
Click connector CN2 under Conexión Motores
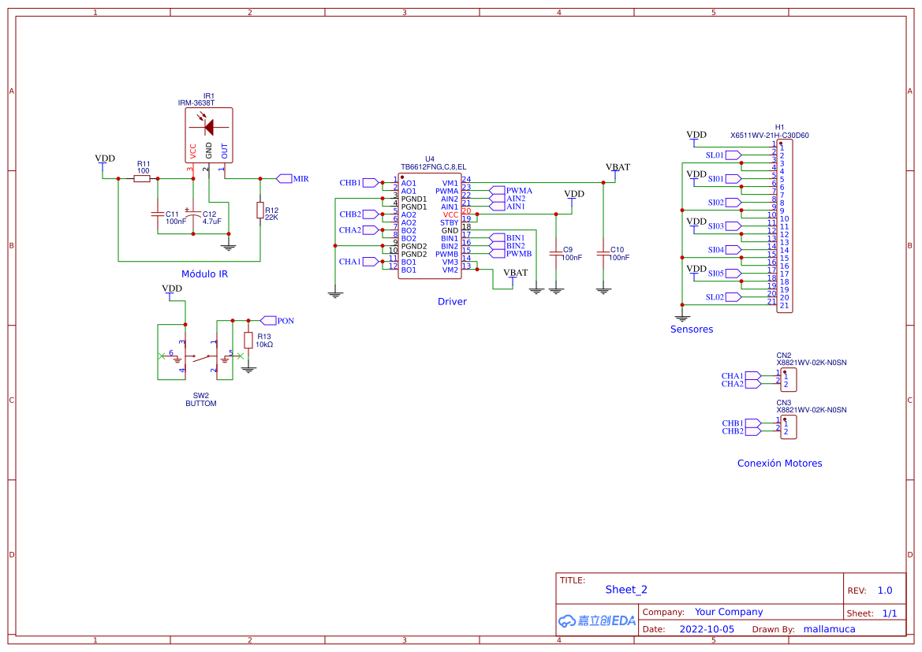790,379
